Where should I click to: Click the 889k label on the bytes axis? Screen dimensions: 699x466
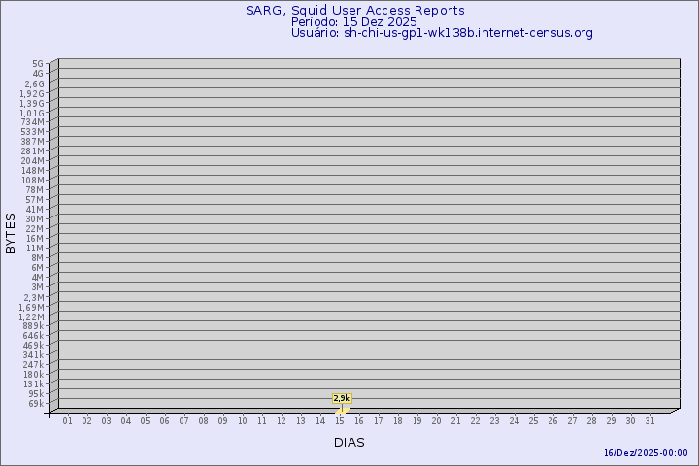click(x=33, y=325)
